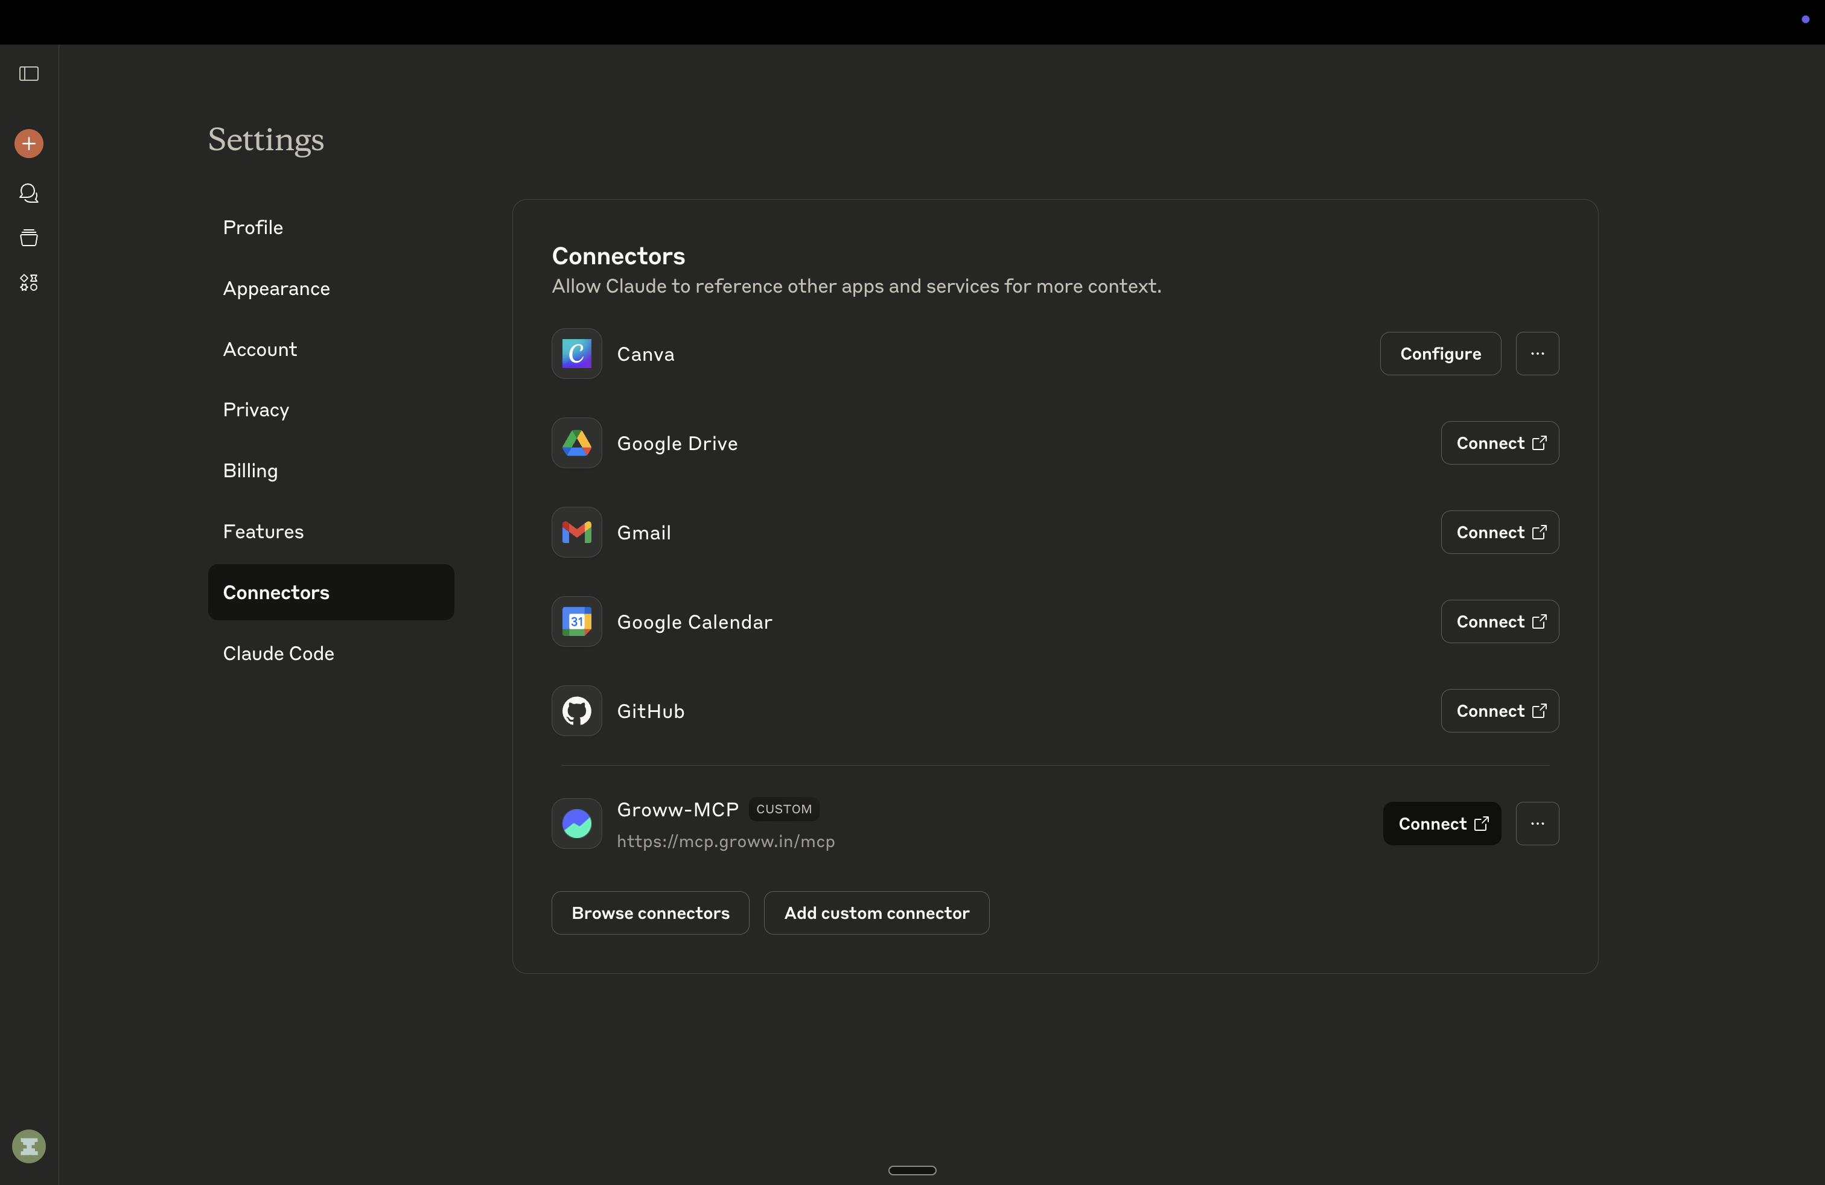Connect Gmail
The image size is (1825, 1185).
pos(1500,532)
